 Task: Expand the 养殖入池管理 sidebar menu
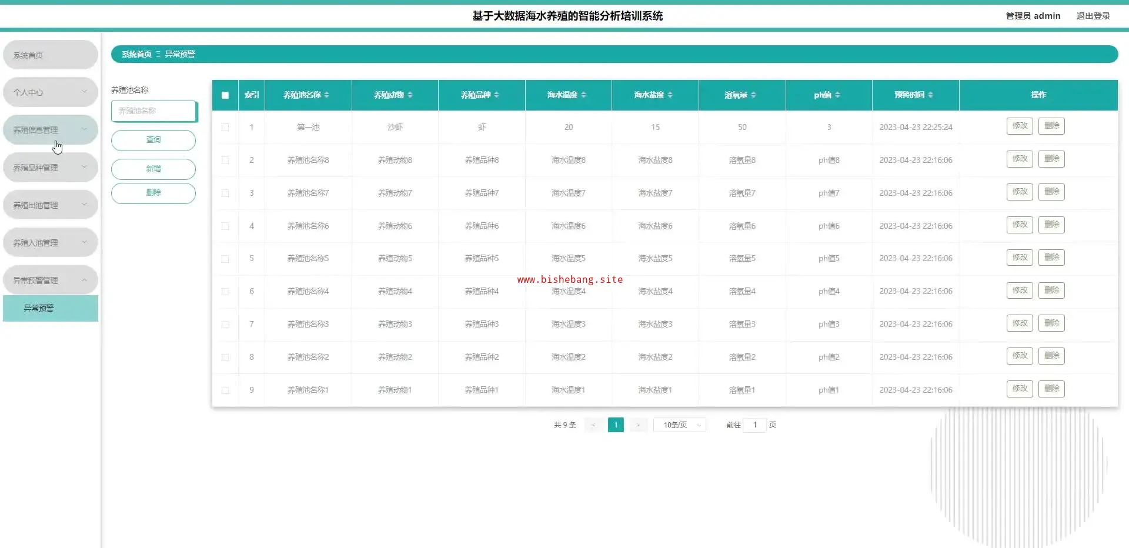coord(51,243)
